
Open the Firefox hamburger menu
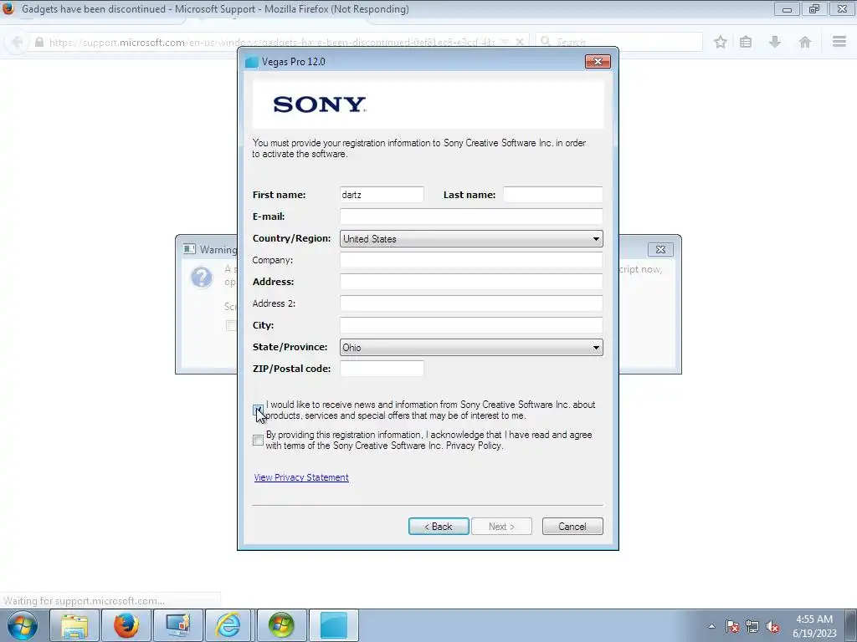click(839, 42)
